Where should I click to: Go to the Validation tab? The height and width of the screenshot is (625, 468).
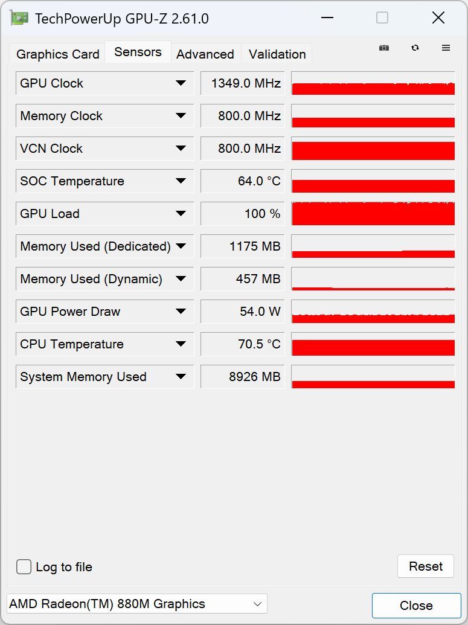tap(277, 54)
